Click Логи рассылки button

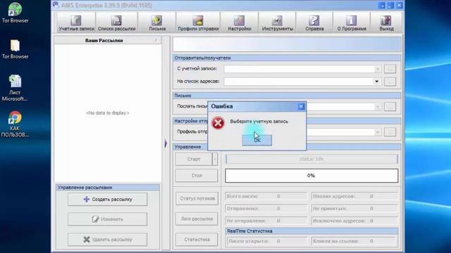(x=197, y=219)
